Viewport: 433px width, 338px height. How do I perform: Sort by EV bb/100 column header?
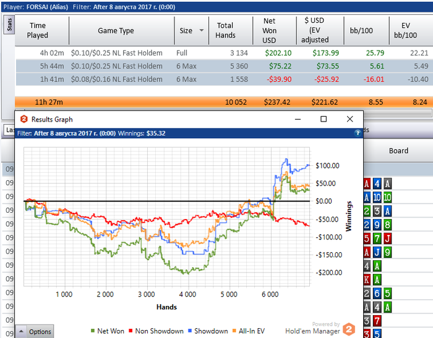tap(405, 30)
